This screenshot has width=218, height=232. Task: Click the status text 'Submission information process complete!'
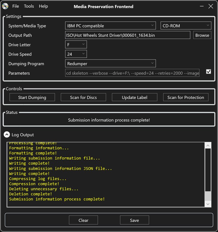point(109,120)
